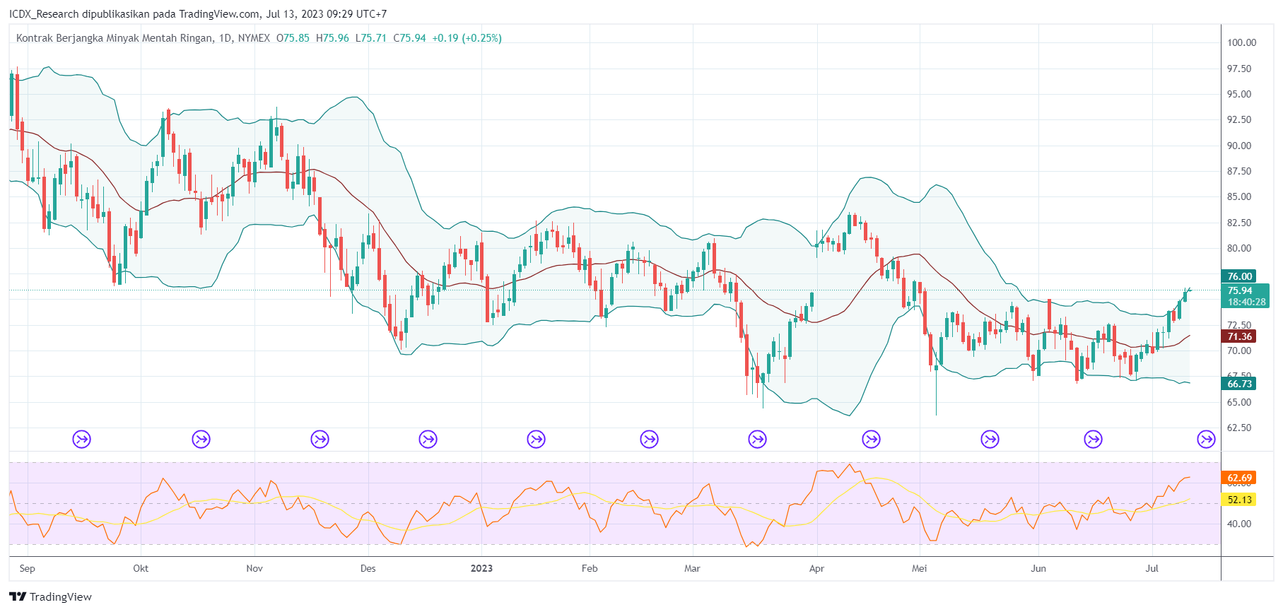1283x612 pixels.
Task: Click the Feb label on the time axis
Action: [x=590, y=568]
